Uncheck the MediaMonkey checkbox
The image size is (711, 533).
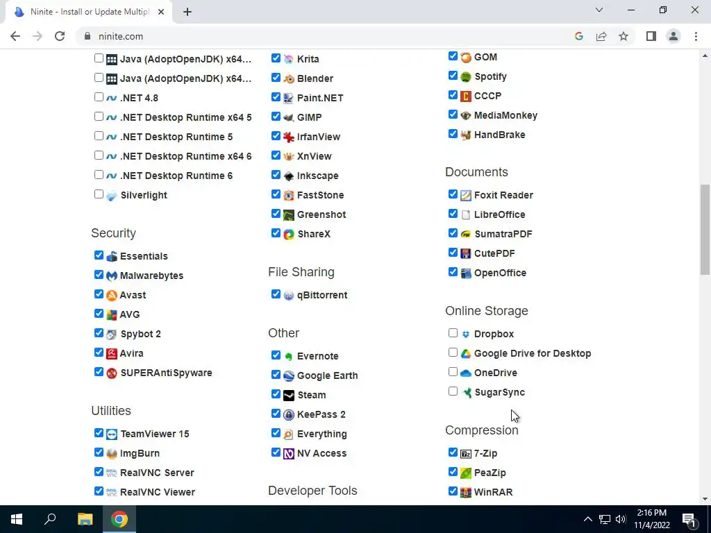pos(453,115)
